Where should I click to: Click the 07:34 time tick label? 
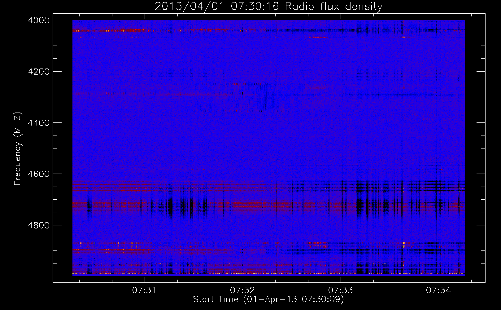(438, 290)
